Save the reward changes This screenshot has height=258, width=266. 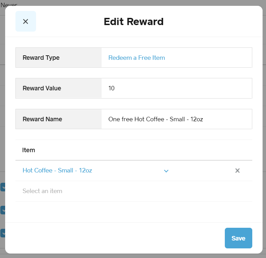point(238,238)
